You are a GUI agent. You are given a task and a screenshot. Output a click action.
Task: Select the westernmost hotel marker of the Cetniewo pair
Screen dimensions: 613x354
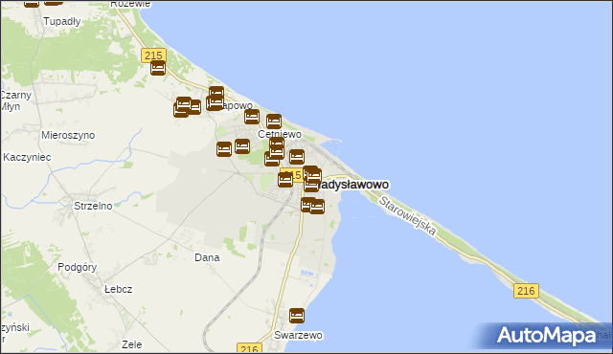[x=224, y=149]
